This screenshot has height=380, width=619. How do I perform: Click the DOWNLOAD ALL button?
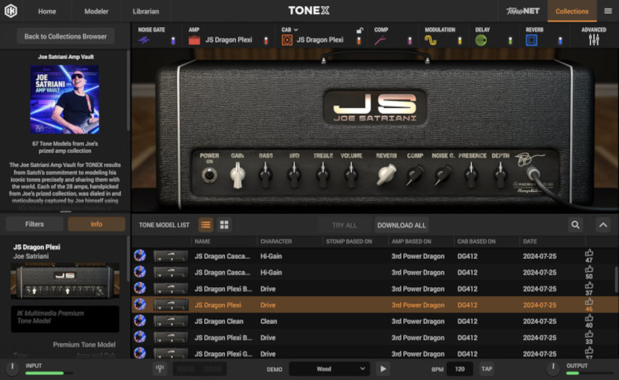[x=401, y=225]
